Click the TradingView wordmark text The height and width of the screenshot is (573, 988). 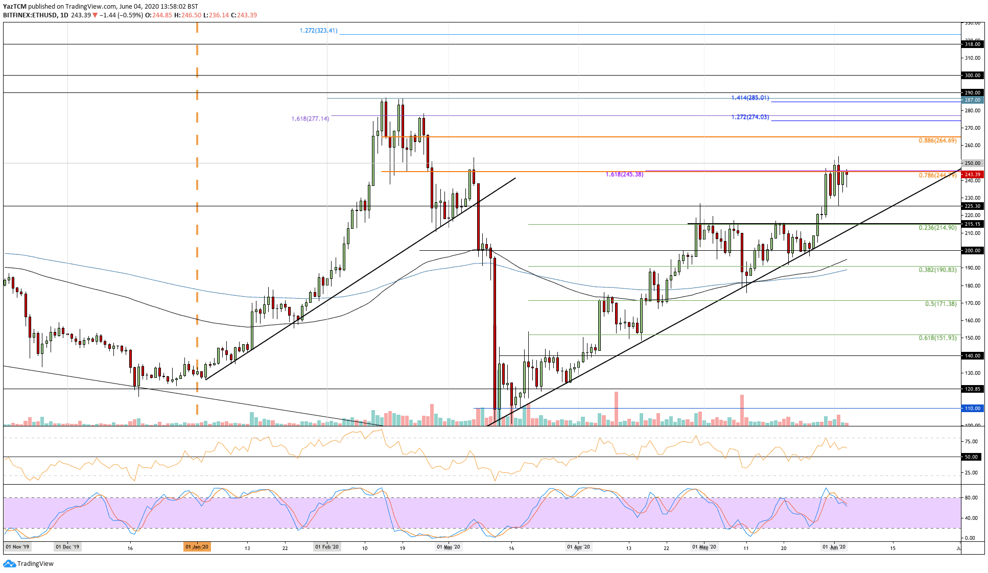pos(35,564)
